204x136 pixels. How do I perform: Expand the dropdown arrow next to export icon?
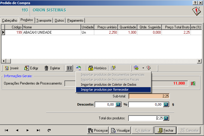143,68
